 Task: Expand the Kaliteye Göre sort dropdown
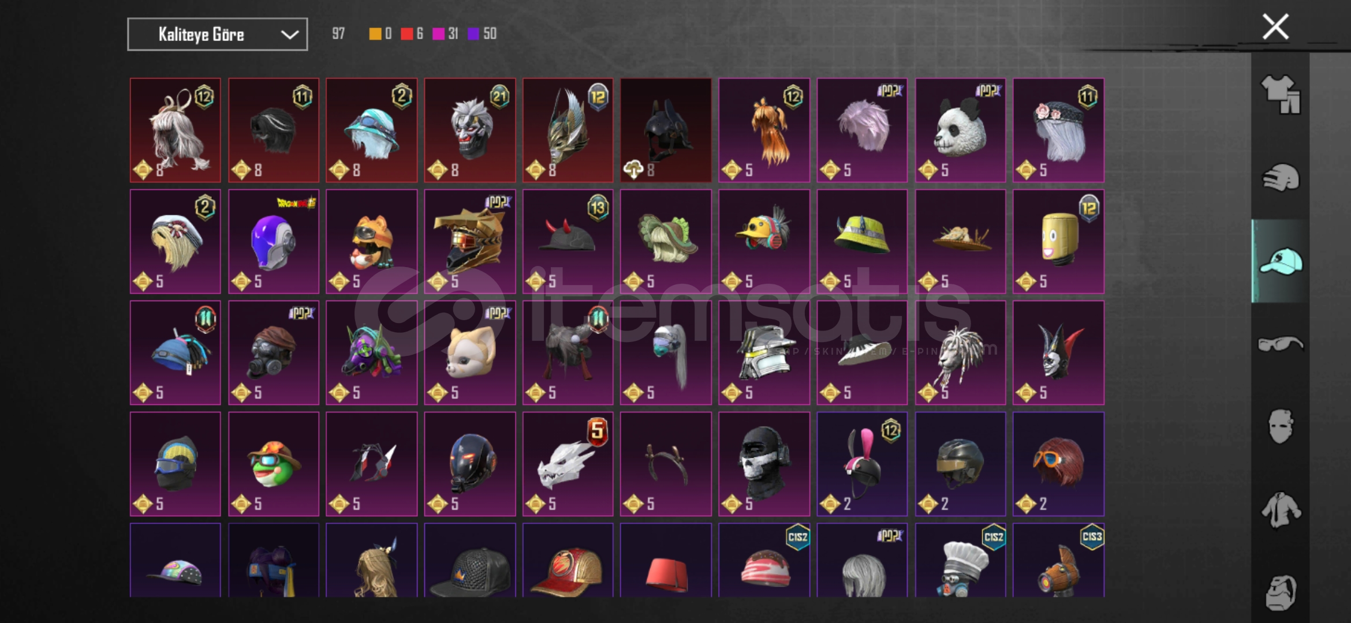[x=218, y=35]
